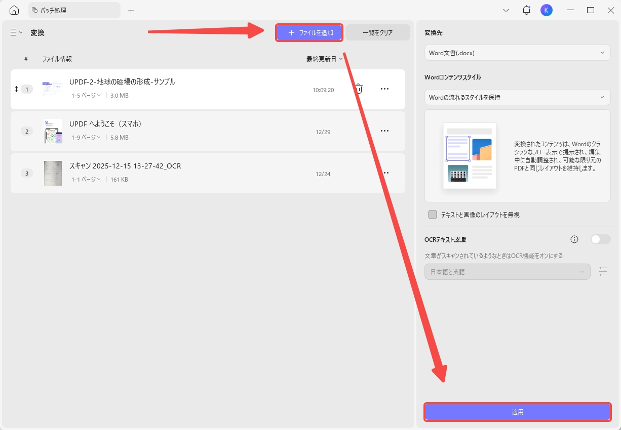Delete the UPDF-2-地球の磁場の形成 file with trash icon
This screenshot has width=621, height=430.
tap(359, 89)
